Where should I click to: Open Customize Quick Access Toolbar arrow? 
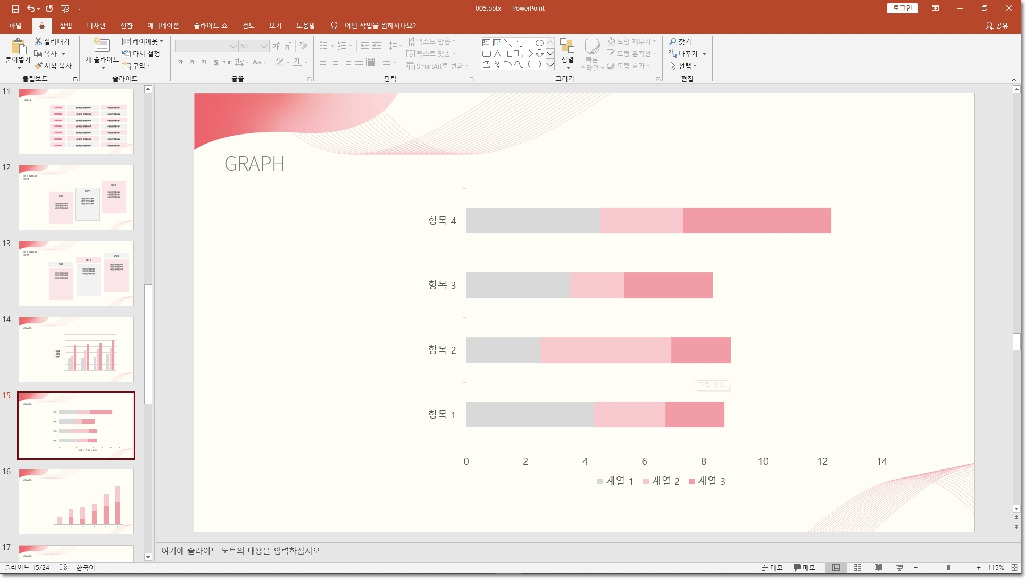(80, 9)
